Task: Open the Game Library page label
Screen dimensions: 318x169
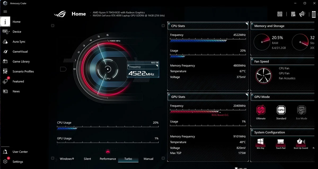Action: click(21, 61)
